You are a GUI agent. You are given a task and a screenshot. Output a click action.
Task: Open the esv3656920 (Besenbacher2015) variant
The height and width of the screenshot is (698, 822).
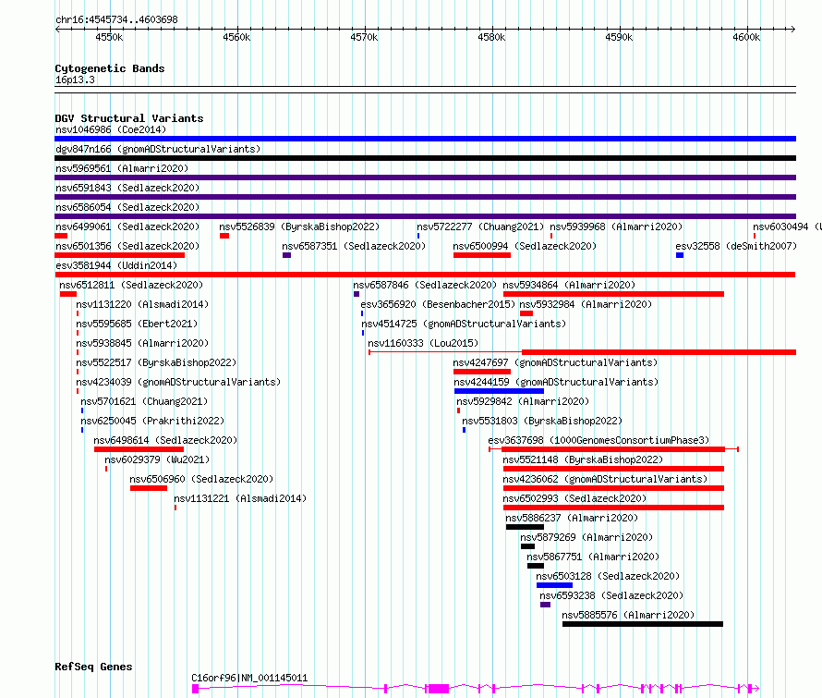point(438,304)
